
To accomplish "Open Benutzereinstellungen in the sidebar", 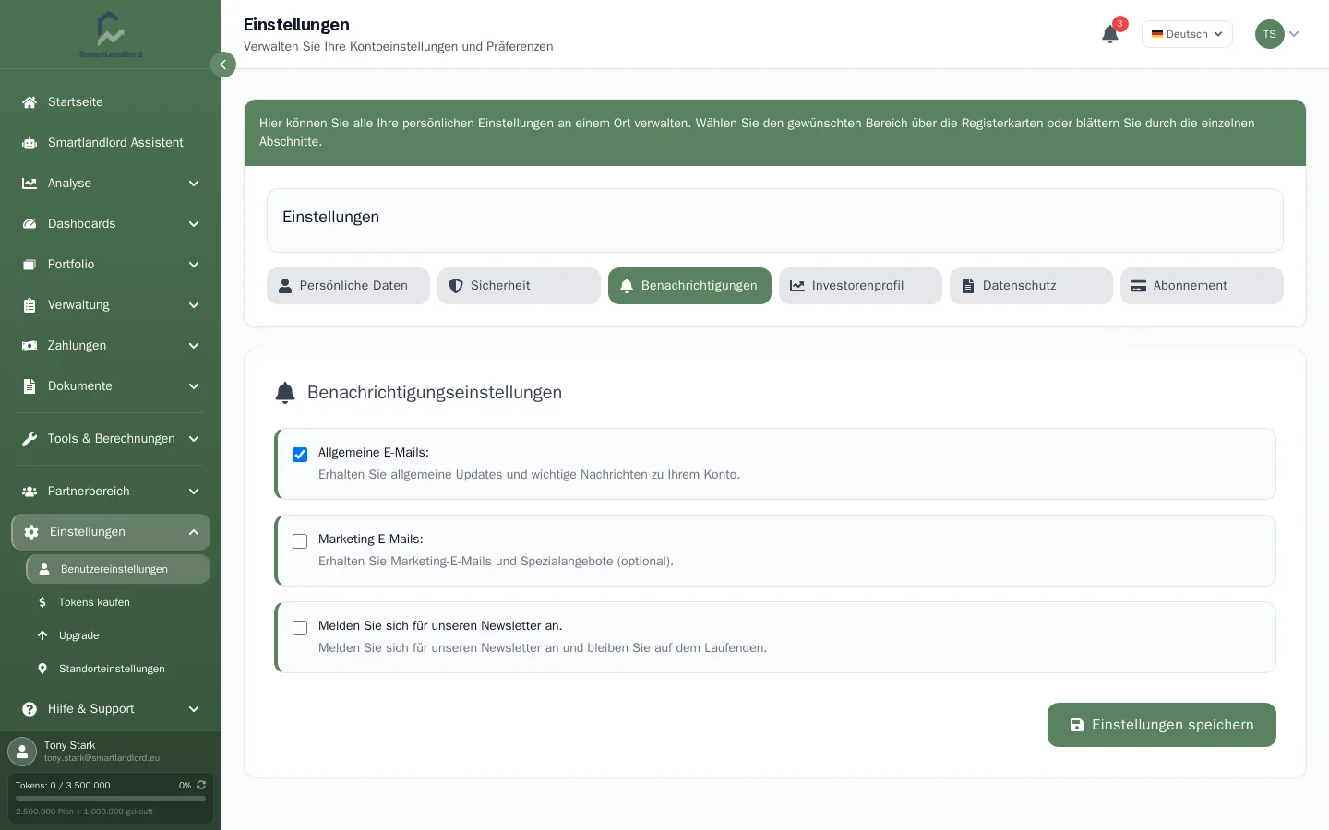I will [118, 569].
